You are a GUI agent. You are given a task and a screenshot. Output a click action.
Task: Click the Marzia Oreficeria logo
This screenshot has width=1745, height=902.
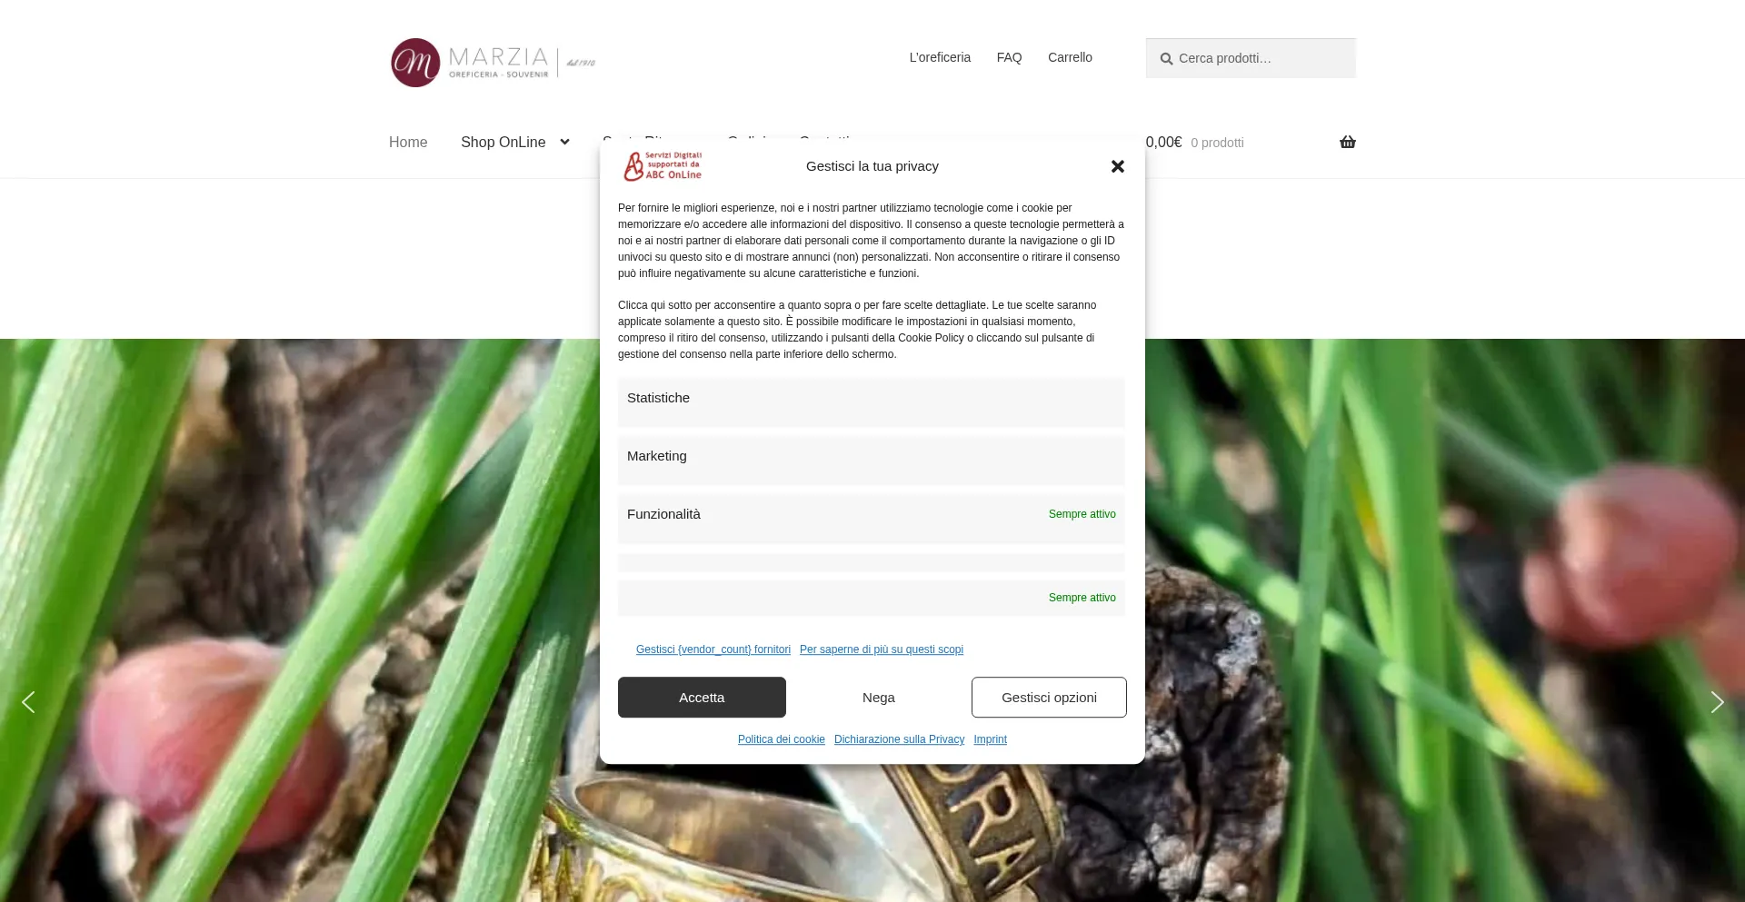click(x=493, y=62)
